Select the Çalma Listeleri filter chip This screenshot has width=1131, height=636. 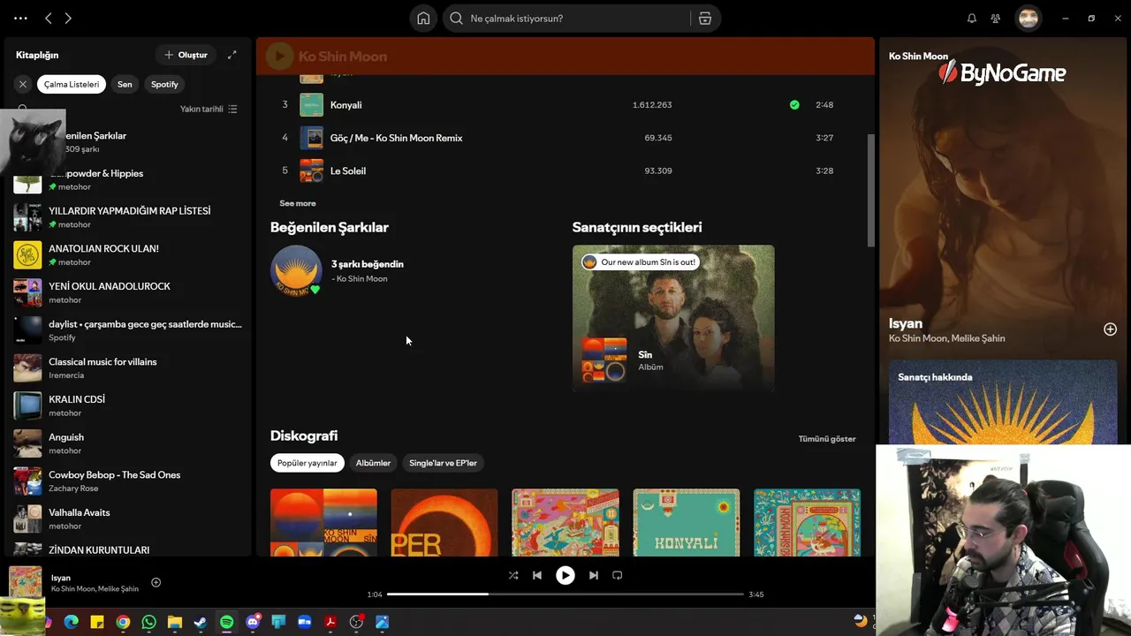click(72, 84)
